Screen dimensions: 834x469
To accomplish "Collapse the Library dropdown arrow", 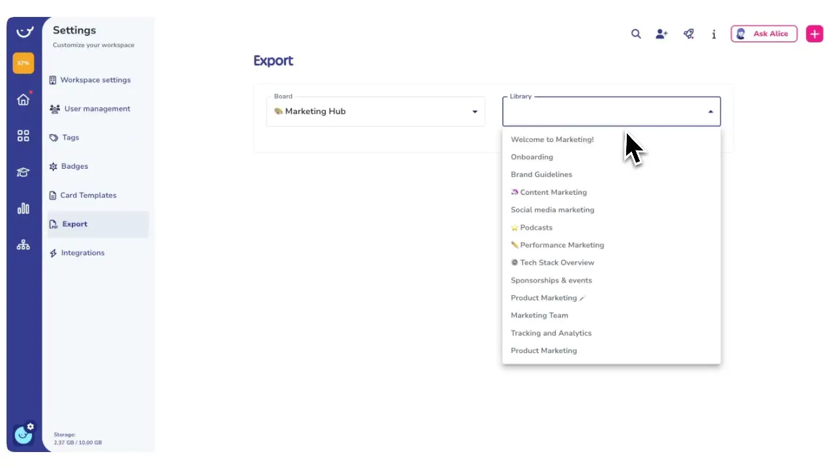I will coord(711,112).
